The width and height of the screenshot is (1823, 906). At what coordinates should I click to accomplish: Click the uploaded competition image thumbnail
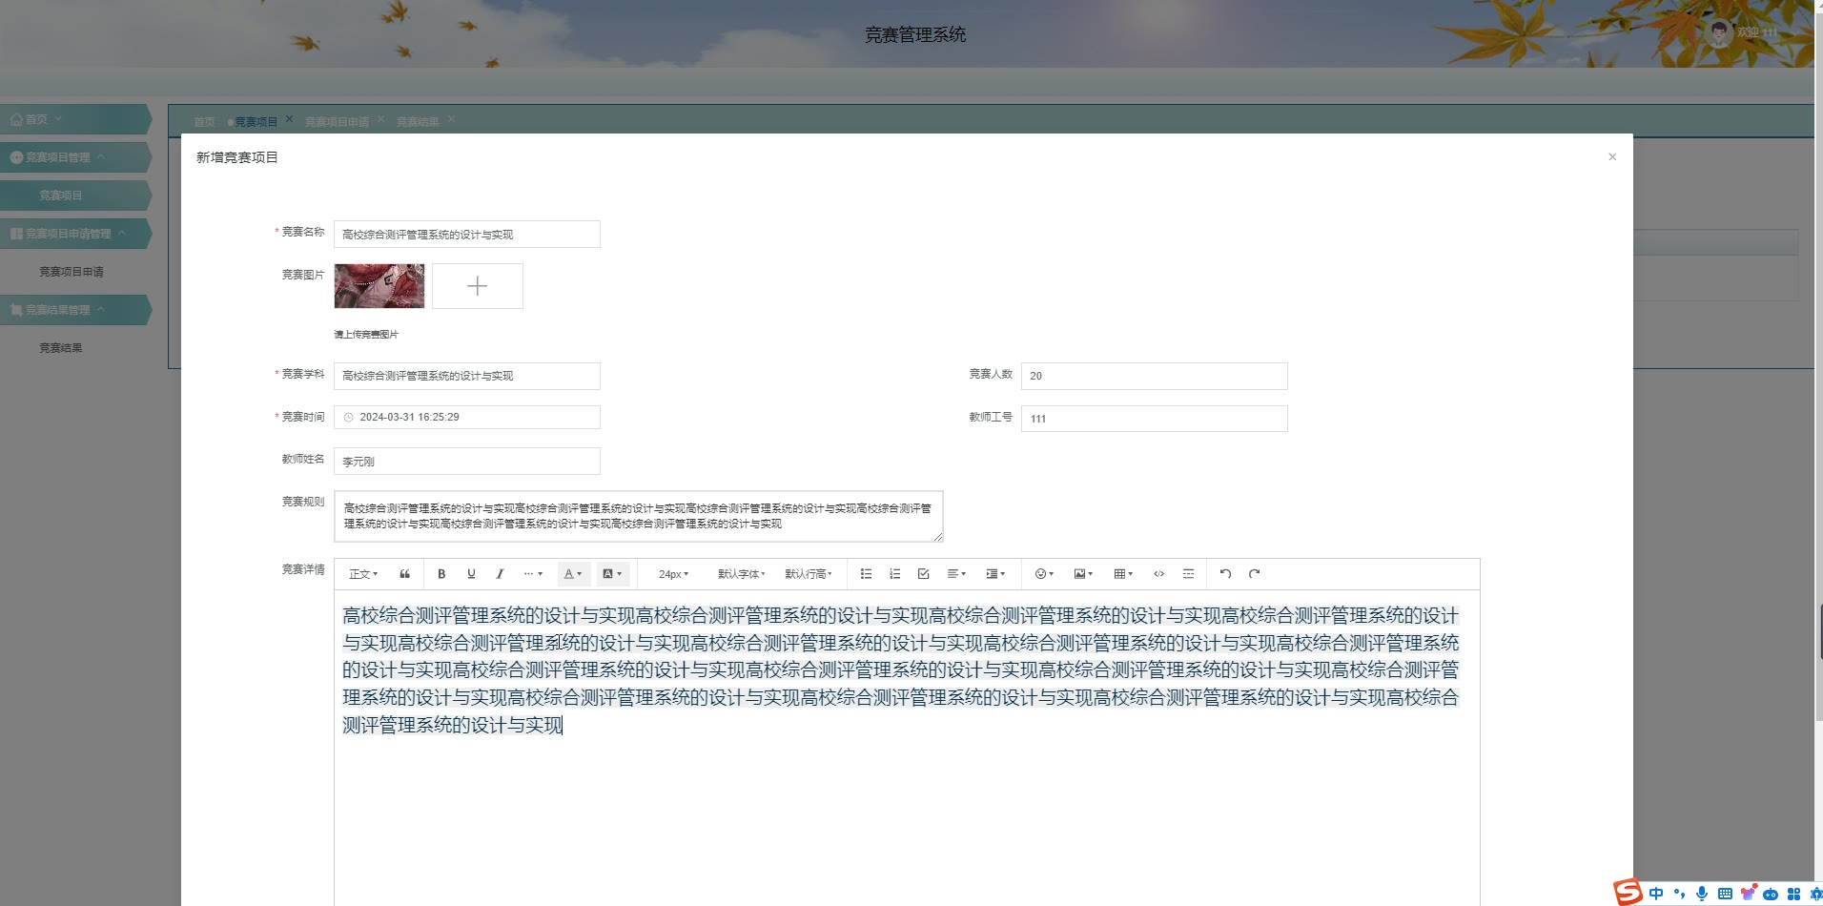[379, 286]
